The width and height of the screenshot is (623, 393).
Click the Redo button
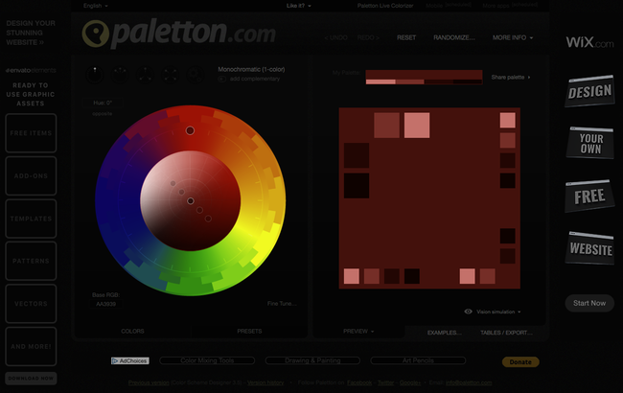click(368, 37)
